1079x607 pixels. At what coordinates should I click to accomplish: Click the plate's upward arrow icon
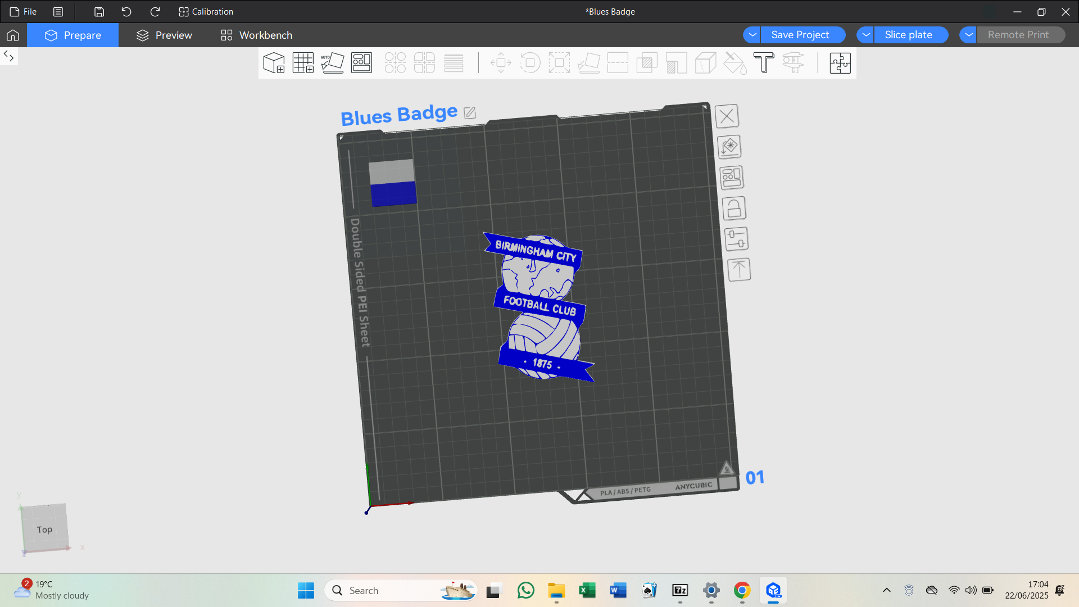click(x=739, y=270)
